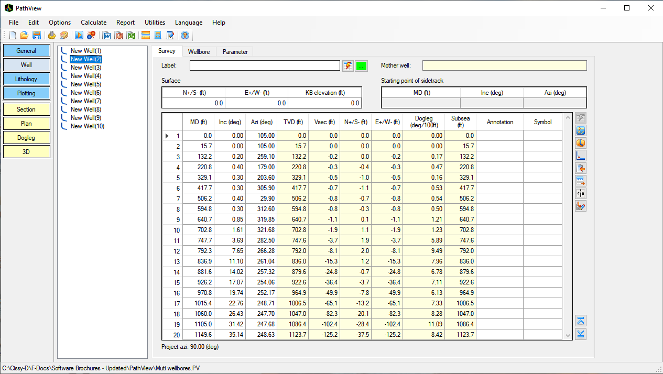
Task: Click the blue play arrow toolbar icon
Action: tap(79, 36)
